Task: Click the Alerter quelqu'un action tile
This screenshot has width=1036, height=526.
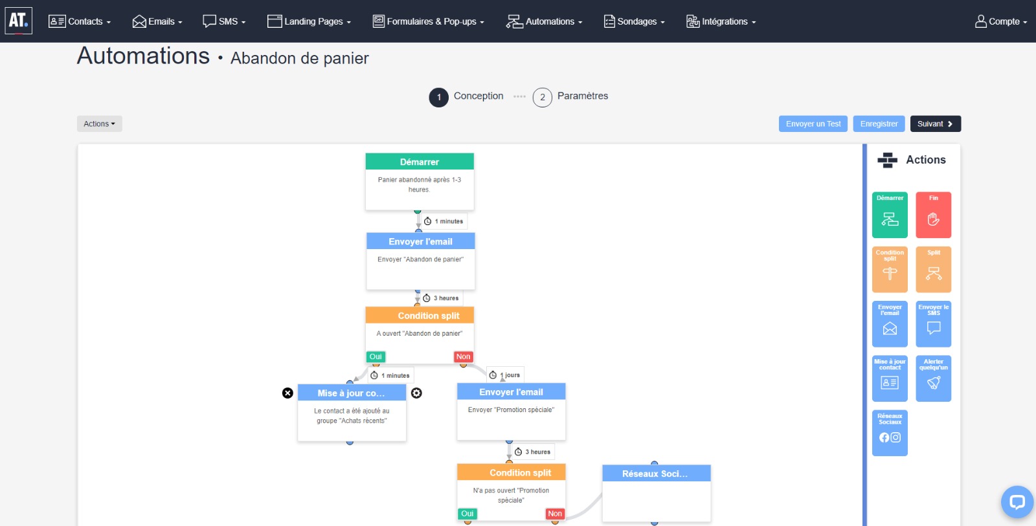Action: (x=933, y=378)
